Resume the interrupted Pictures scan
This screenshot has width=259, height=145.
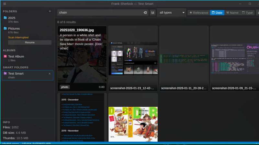coord(30,43)
